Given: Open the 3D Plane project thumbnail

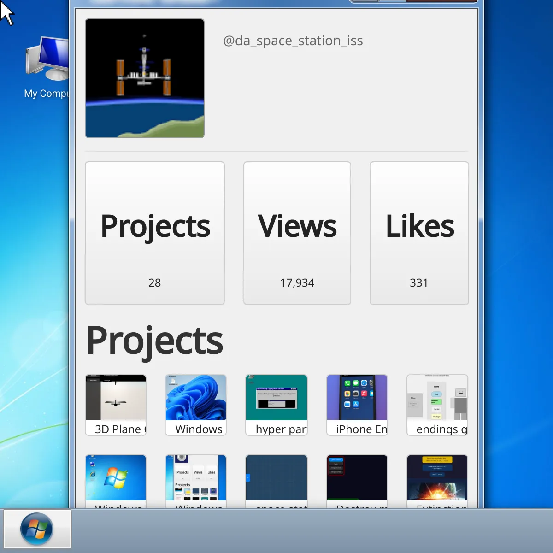Looking at the screenshot, I should [x=116, y=405].
